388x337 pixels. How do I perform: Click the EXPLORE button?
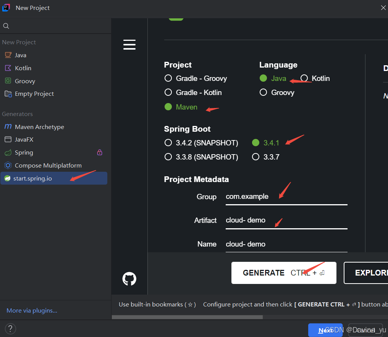(x=366, y=273)
